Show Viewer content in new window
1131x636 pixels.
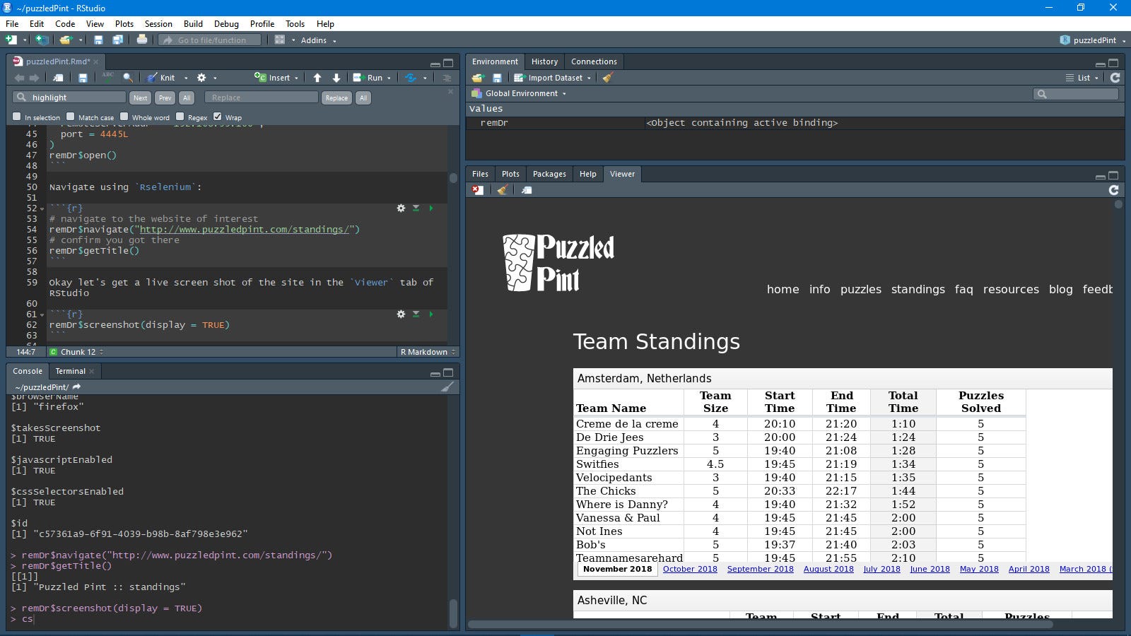point(527,190)
